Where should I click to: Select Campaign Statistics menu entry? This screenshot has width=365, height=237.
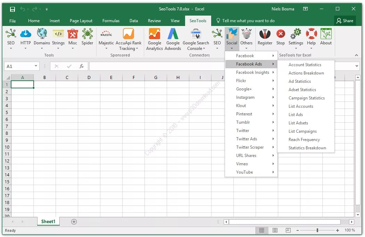click(x=306, y=98)
